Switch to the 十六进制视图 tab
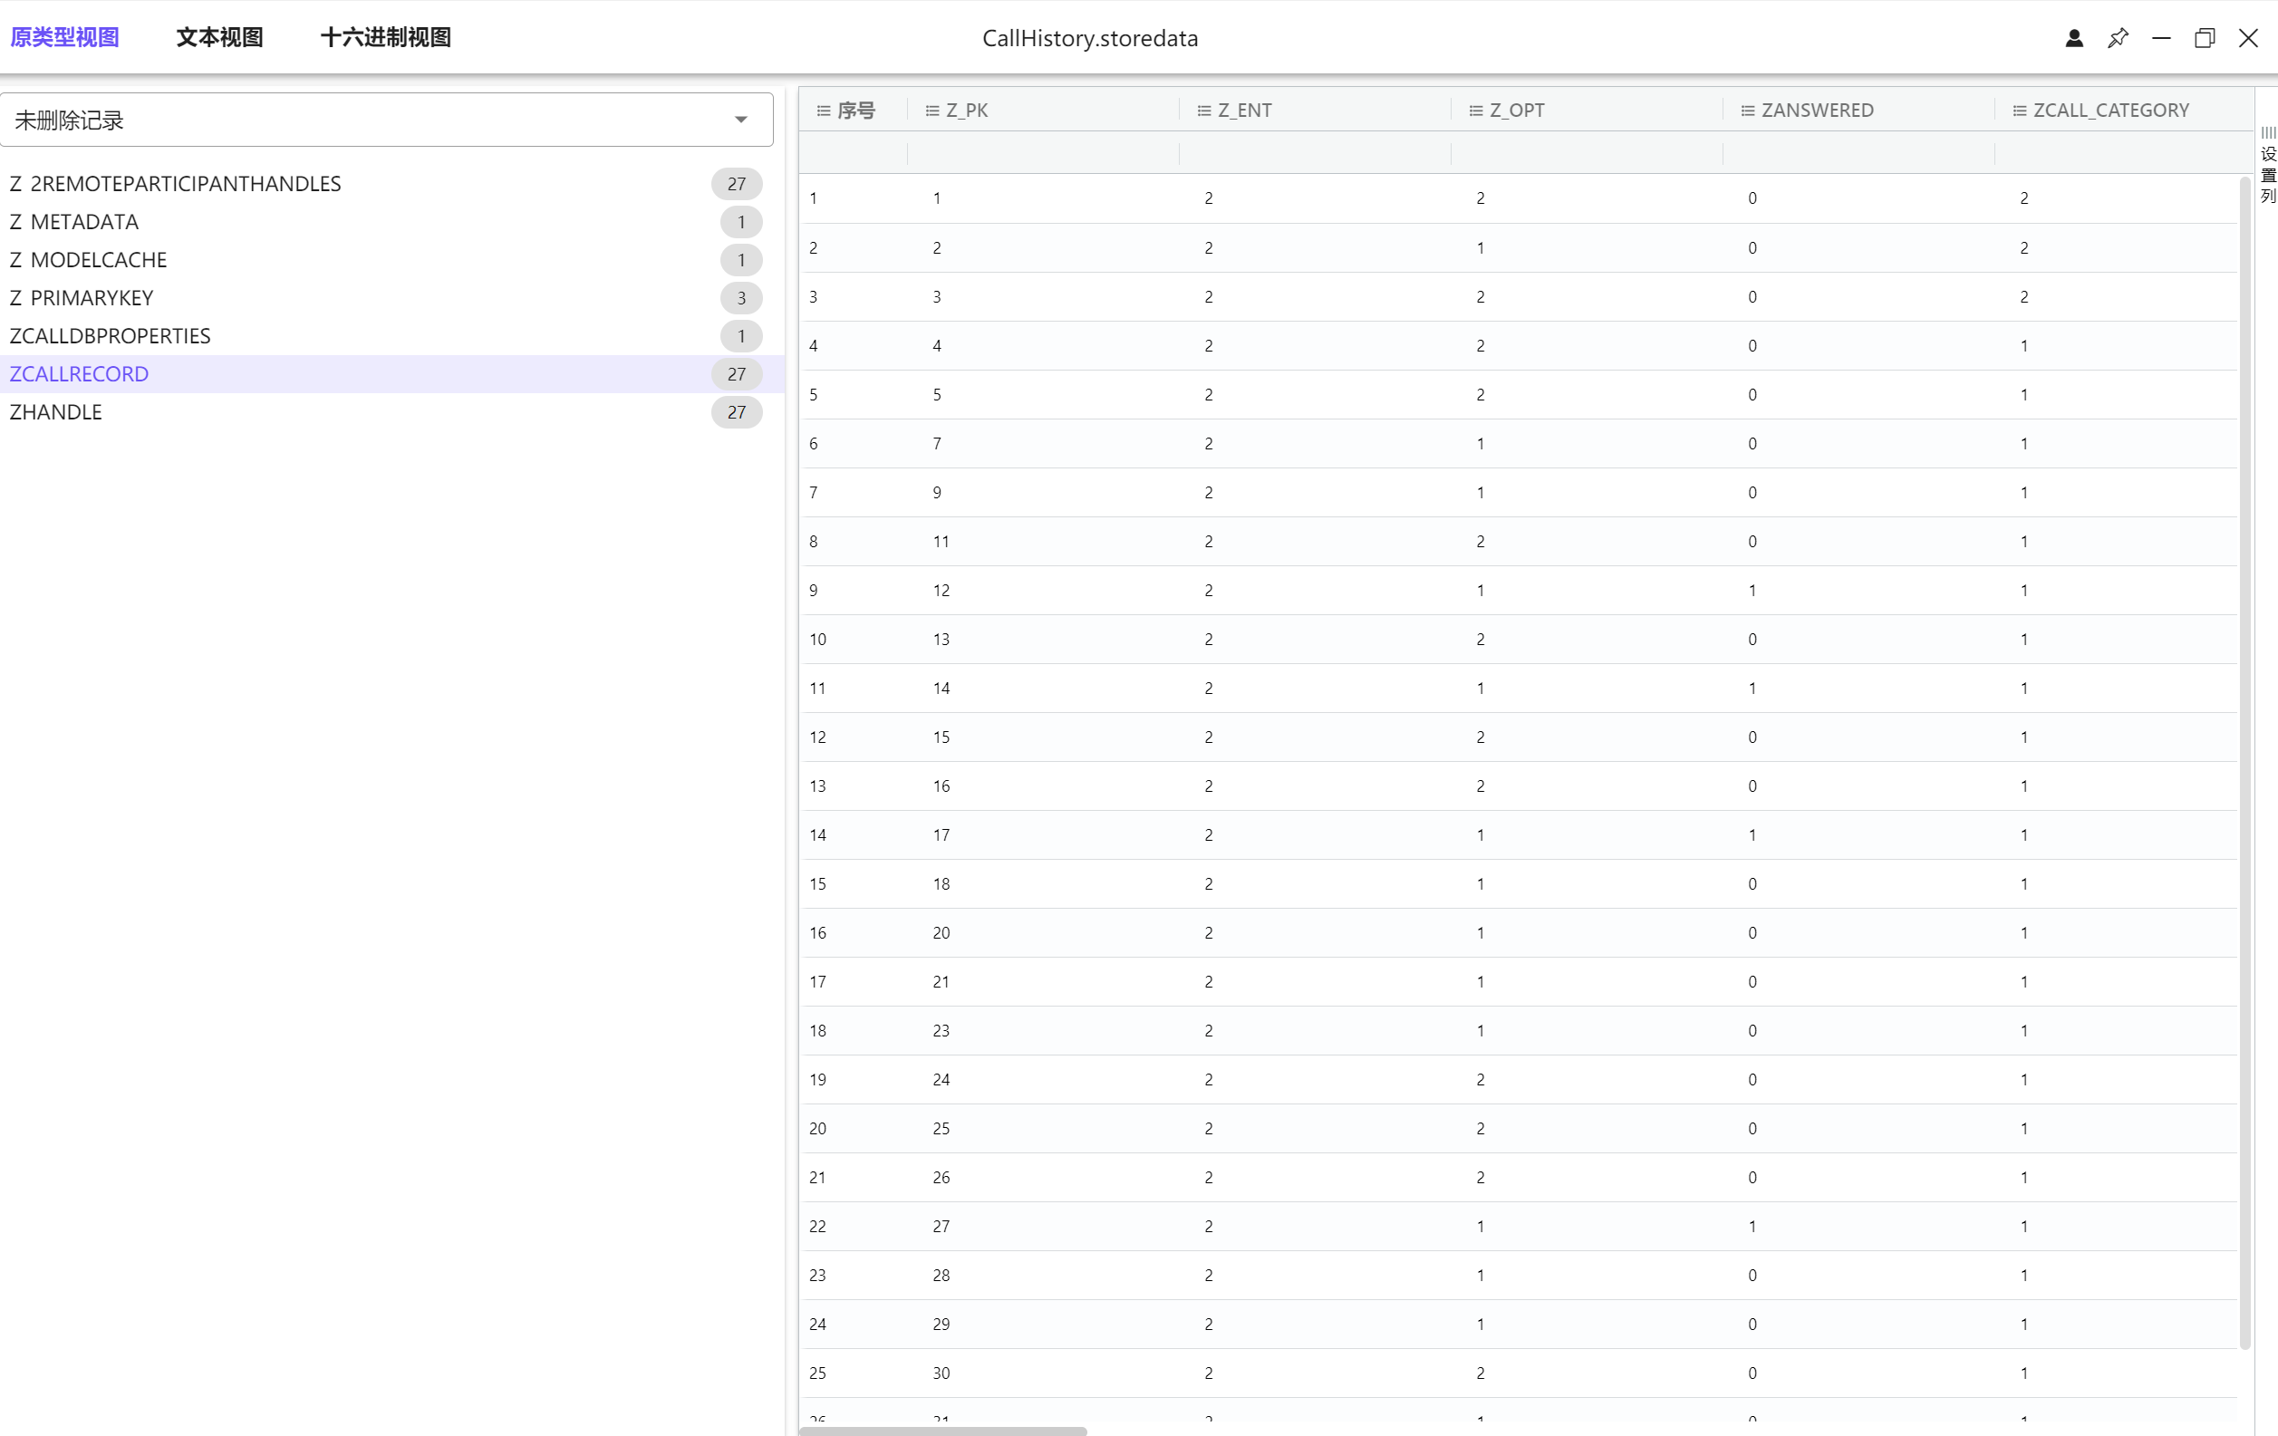Image resolution: width=2278 pixels, height=1436 pixels. click(385, 38)
